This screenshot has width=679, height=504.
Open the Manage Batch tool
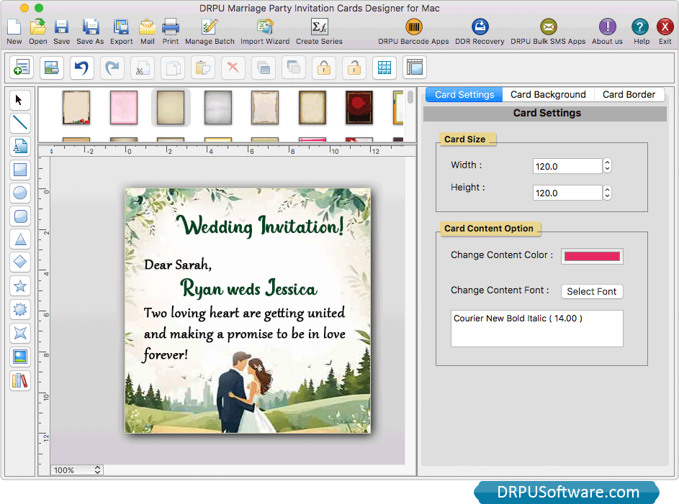click(x=209, y=30)
